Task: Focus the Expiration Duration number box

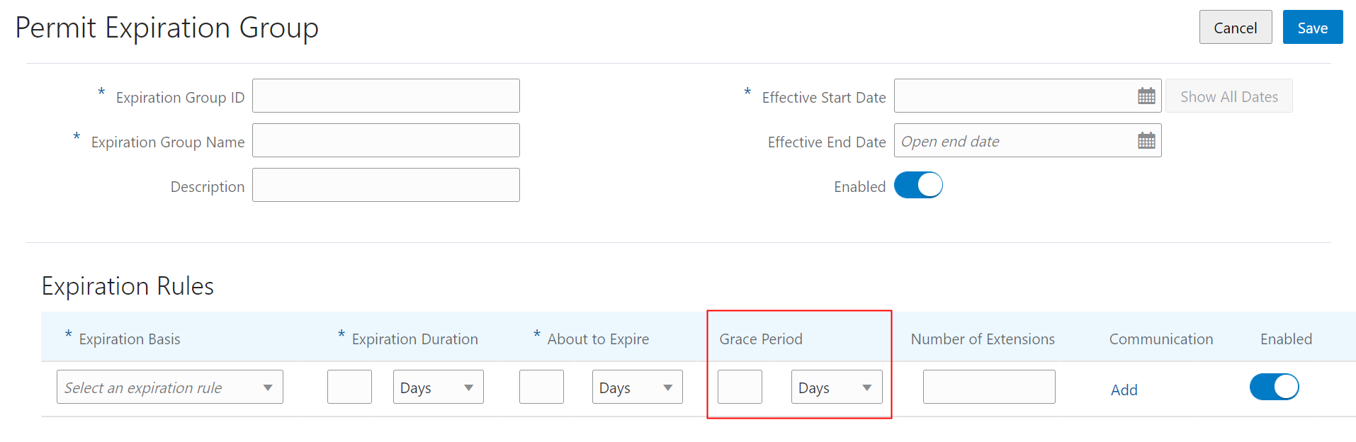Action: click(x=349, y=387)
